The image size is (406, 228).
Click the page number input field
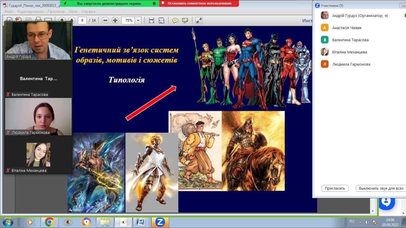[82, 21]
